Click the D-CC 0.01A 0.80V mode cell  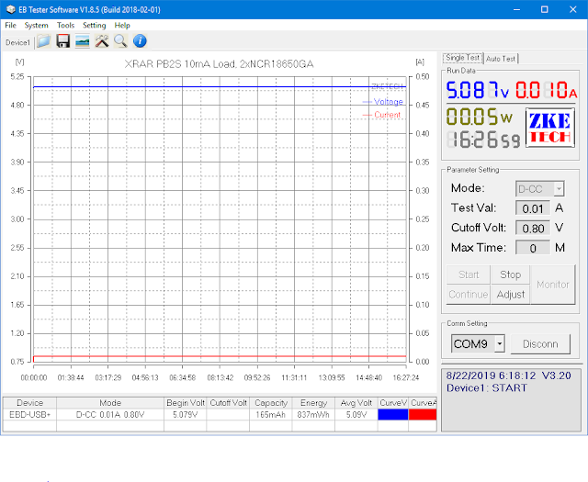point(110,415)
